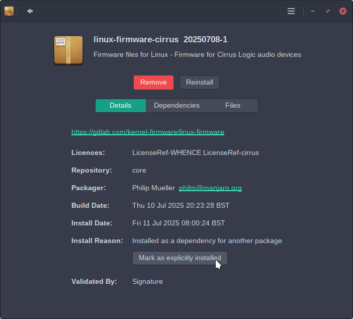Open the Files tab
This screenshot has height=319, width=353.
coord(233,106)
